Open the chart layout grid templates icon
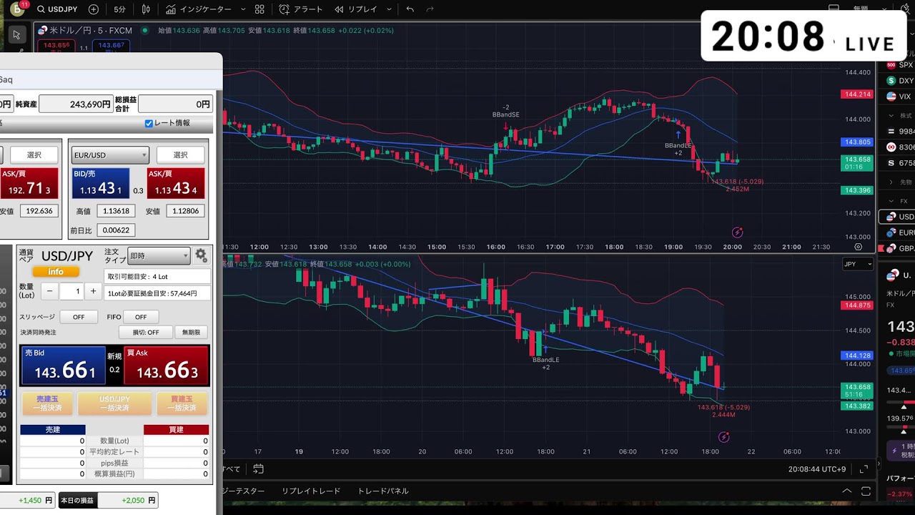This screenshot has width=915, height=515. [x=259, y=9]
